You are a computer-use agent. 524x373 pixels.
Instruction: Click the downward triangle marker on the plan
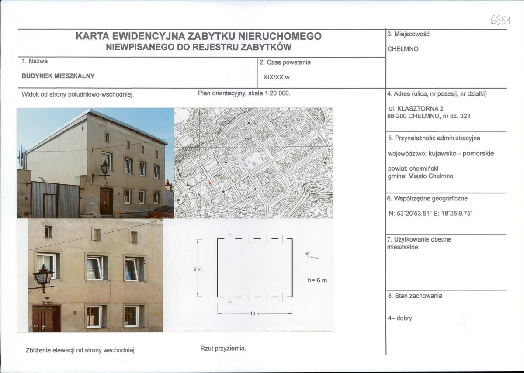229,236
